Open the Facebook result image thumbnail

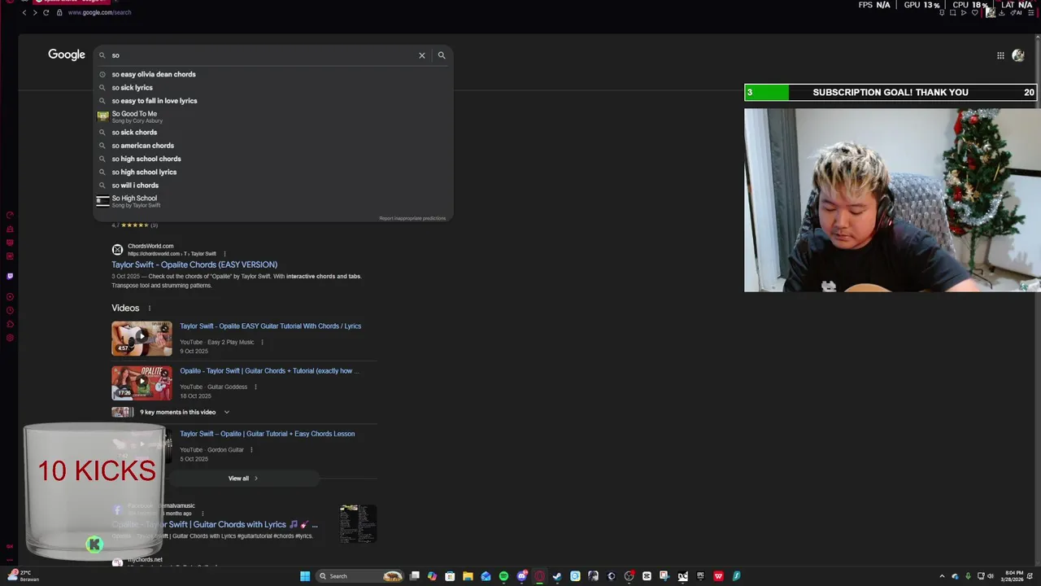pos(358,523)
